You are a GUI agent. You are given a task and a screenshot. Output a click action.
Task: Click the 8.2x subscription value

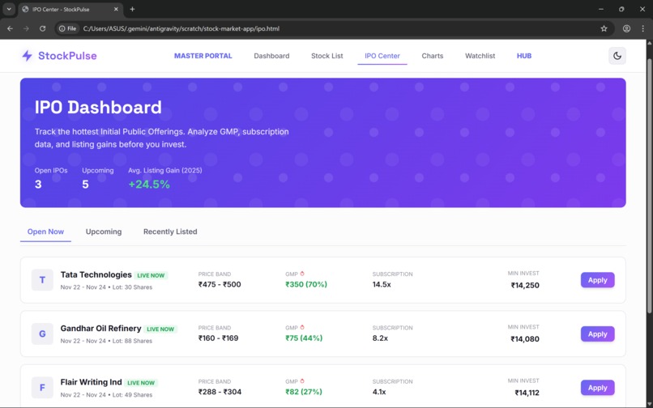(x=380, y=338)
